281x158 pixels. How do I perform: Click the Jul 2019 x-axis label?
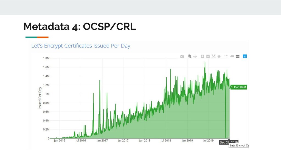(x=208, y=140)
